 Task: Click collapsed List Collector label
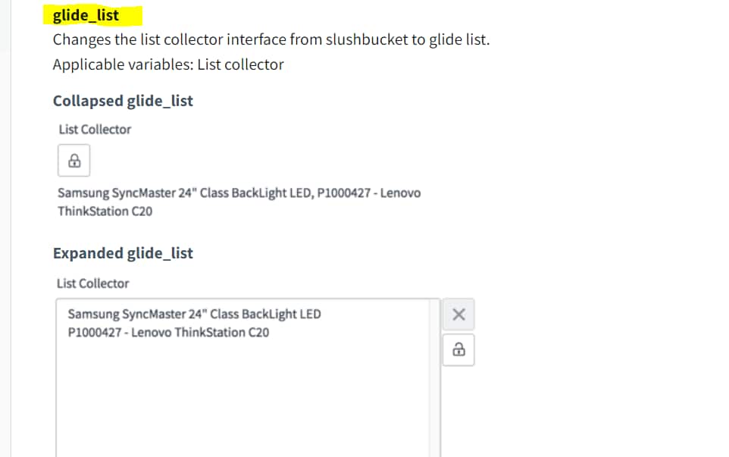[x=95, y=130]
